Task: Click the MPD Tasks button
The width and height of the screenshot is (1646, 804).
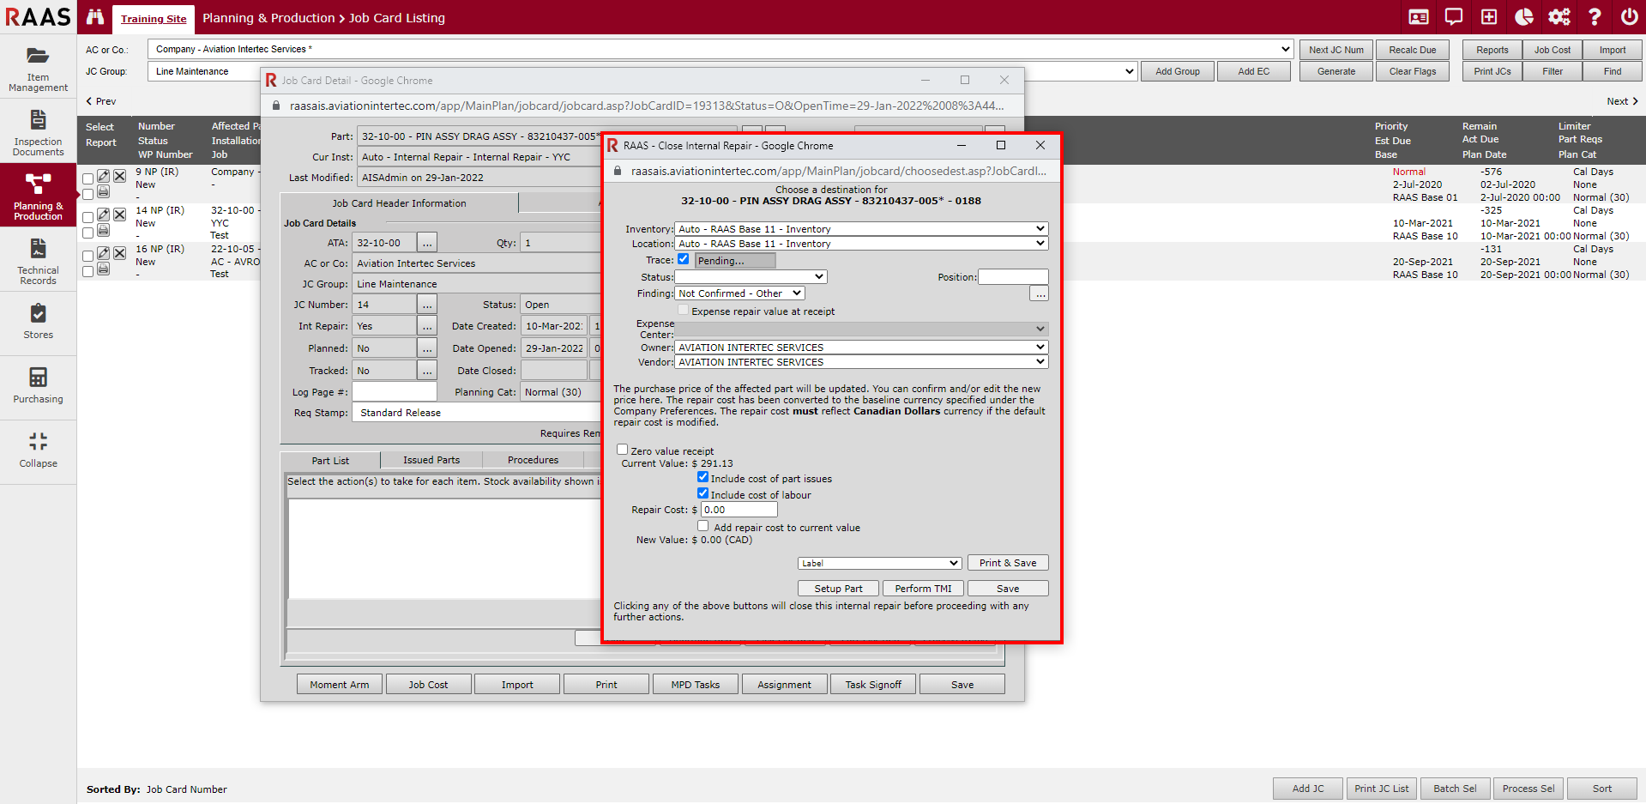Action: [x=696, y=685]
